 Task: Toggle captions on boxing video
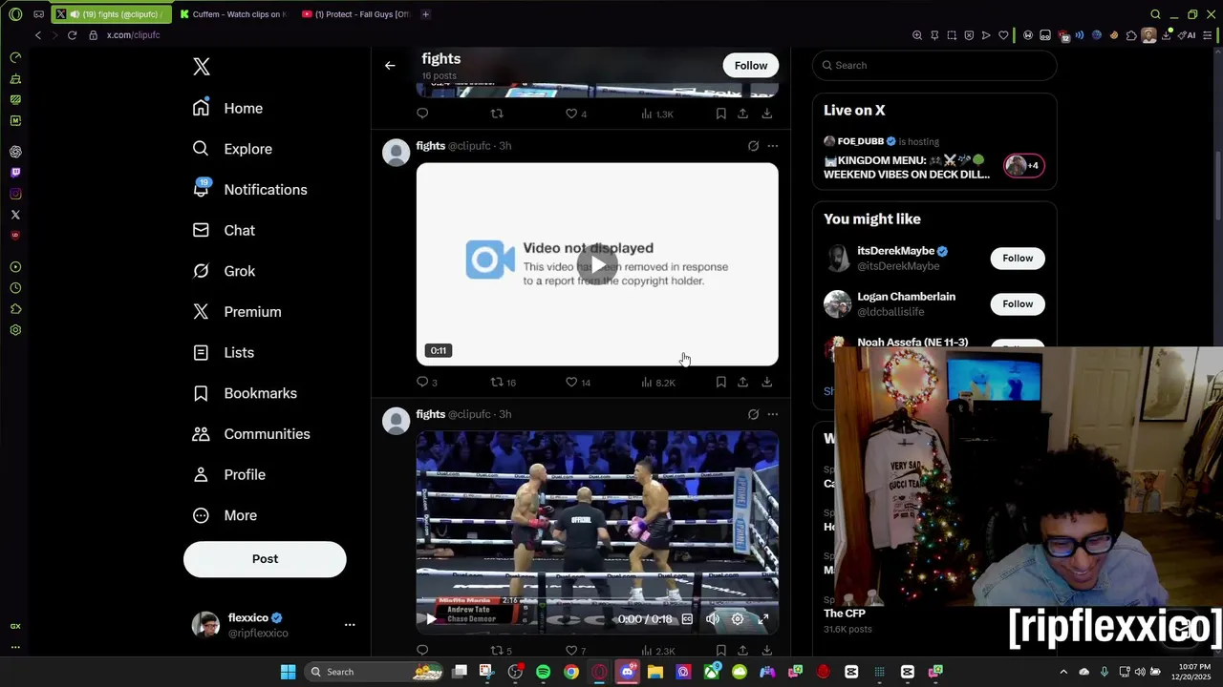pyautogui.click(x=687, y=619)
